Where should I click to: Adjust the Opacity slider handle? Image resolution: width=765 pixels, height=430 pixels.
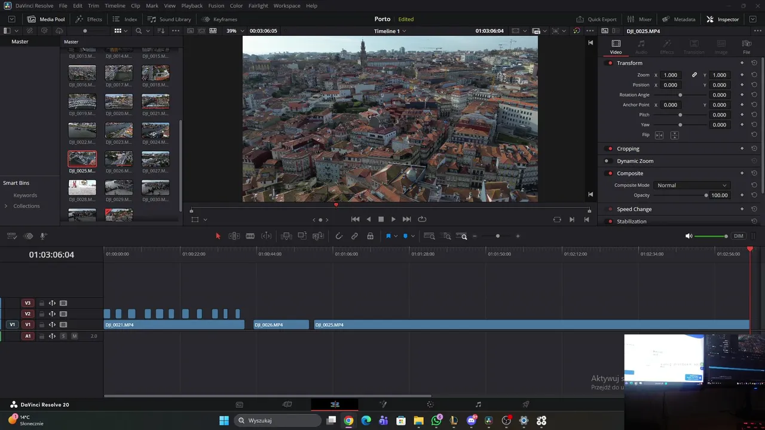coord(706,195)
